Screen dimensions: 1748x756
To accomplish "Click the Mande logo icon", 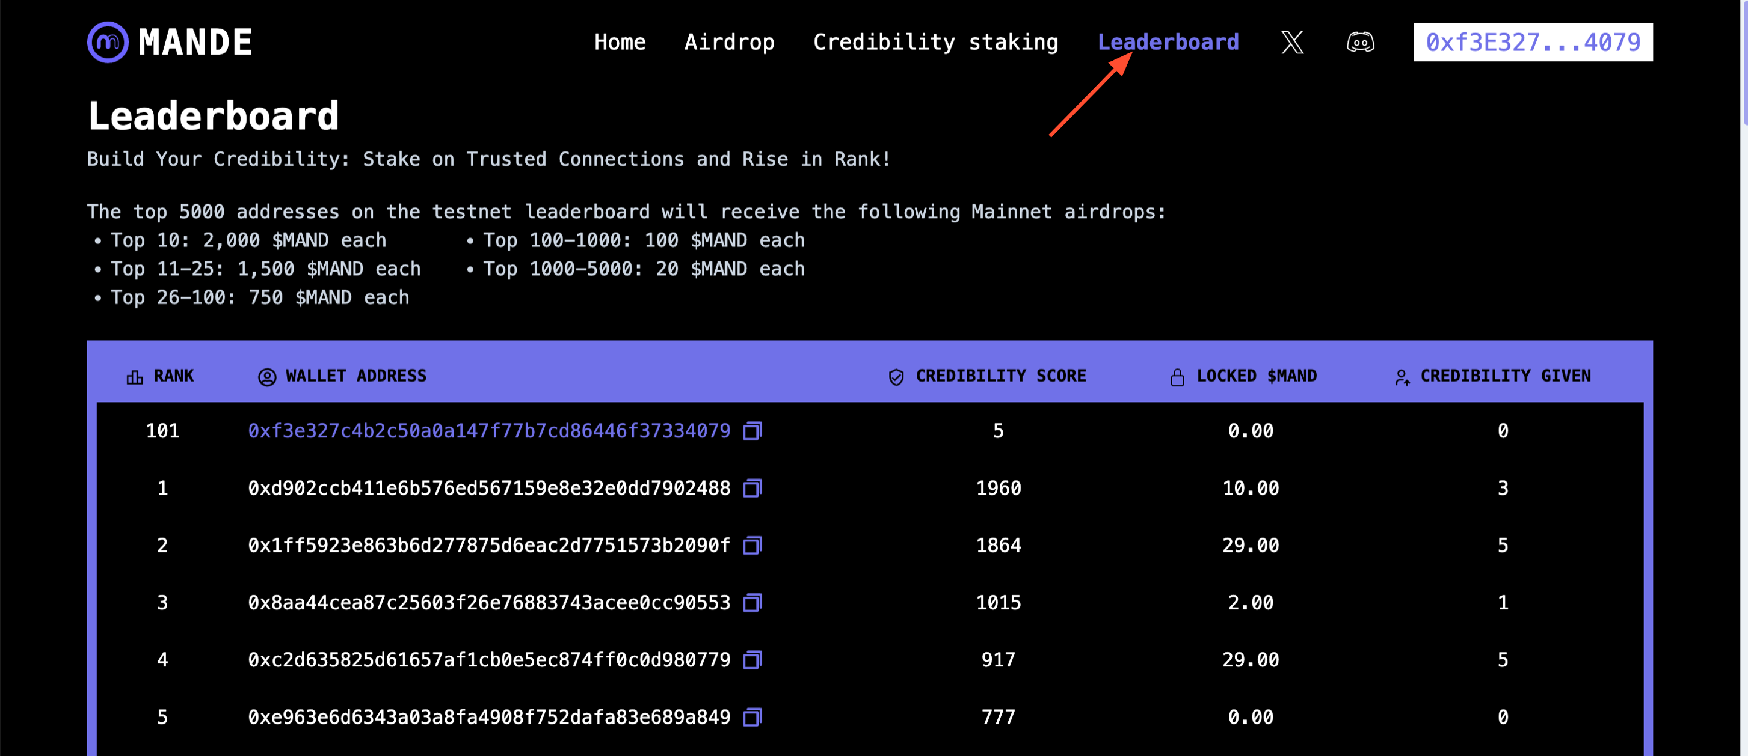I will coord(108,42).
